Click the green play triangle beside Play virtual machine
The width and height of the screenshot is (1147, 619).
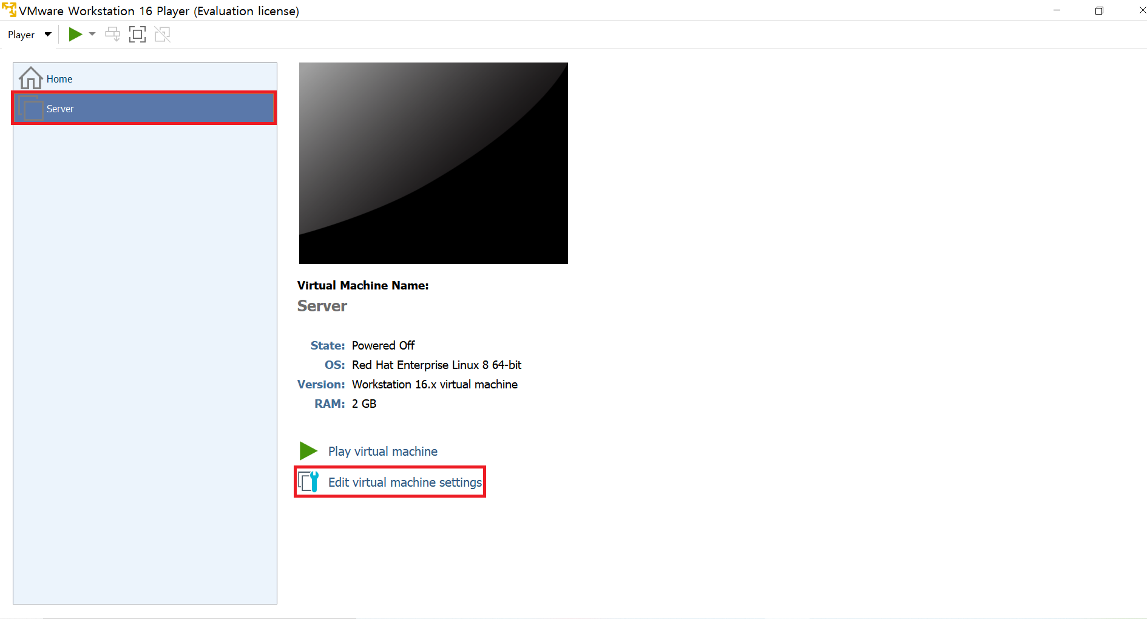coord(308,451)
